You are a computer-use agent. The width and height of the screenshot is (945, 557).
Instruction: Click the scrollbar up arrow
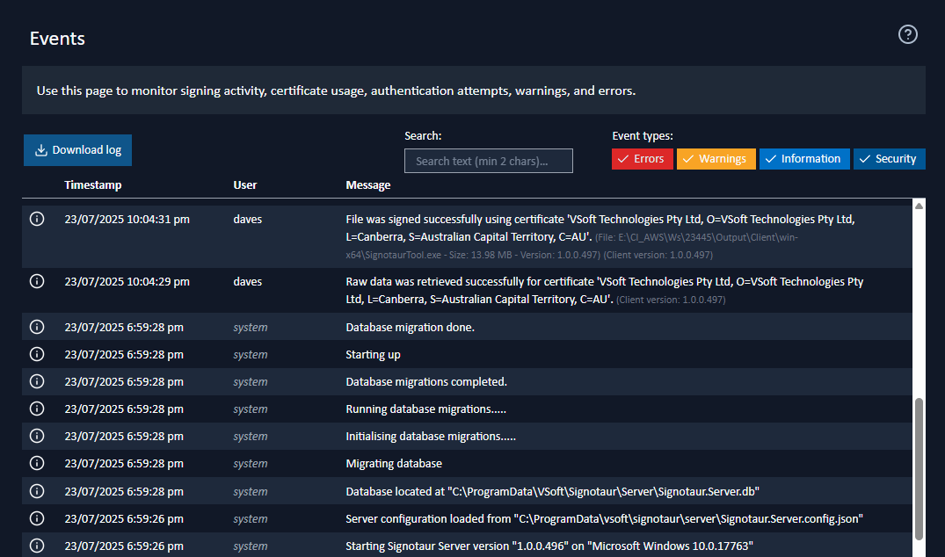tap(919, 206)
